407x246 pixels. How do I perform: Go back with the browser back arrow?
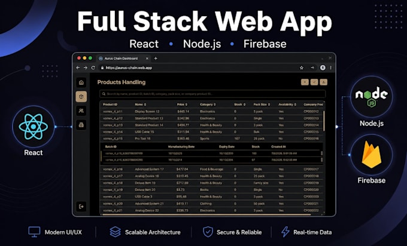[78, 67]
